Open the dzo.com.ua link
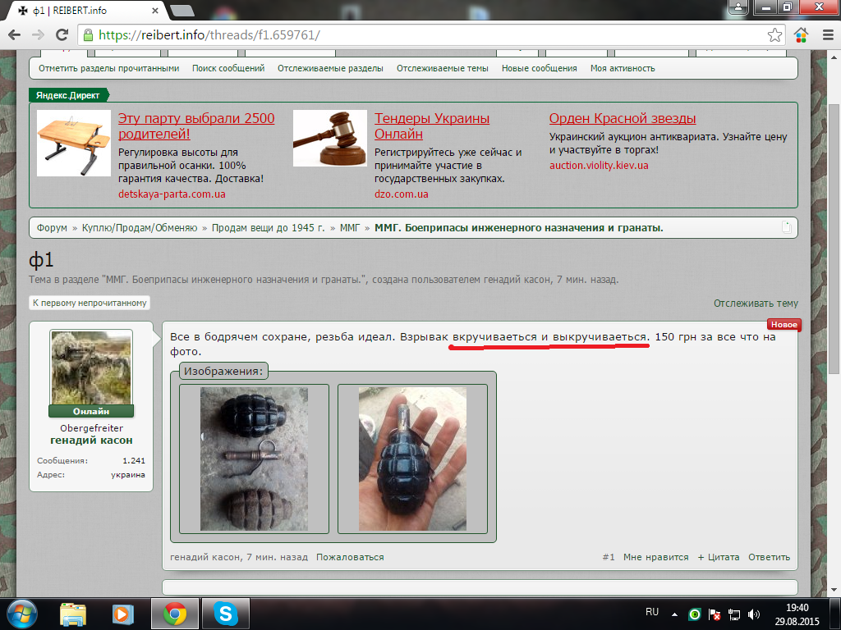Image resolution: width=841 pixels, height=630 pixels. [x=401, y=194]
